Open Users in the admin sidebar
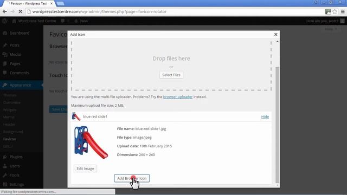This screenshot has height=195, width=347. 15,166
